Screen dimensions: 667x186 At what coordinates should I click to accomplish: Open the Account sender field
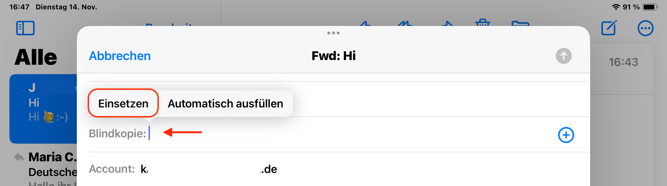[209, 169]
